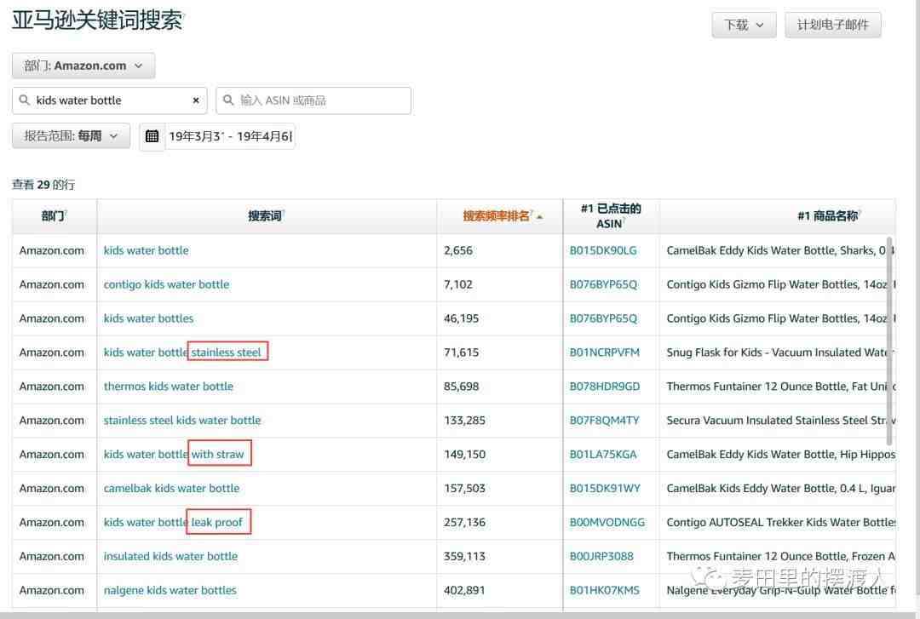Open ASIN link B01LA75KGA
The image size is (920, 619).
click(603, 455)
